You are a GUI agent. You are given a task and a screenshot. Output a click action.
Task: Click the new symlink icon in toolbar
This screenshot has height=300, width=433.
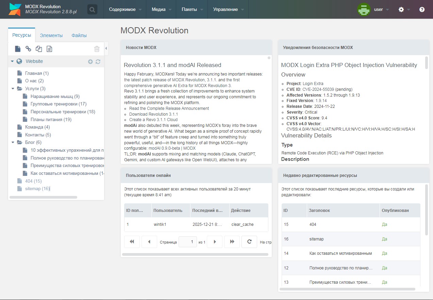click(39, 49)
